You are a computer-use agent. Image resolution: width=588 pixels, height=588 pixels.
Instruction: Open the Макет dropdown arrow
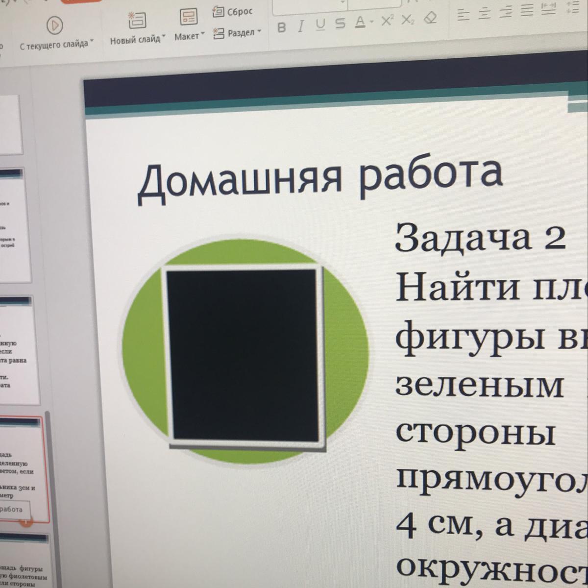point(203,34)
